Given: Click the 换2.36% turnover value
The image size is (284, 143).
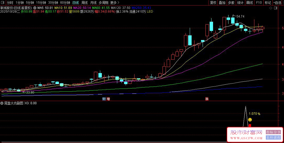Looking at the screenshot, I should click(x=122, y=11).
